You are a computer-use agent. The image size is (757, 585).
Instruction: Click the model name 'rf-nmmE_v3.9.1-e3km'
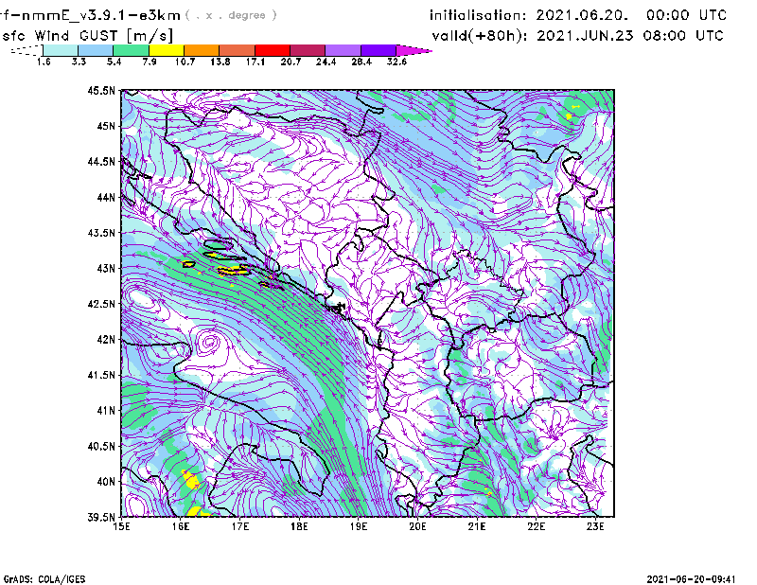90,15
